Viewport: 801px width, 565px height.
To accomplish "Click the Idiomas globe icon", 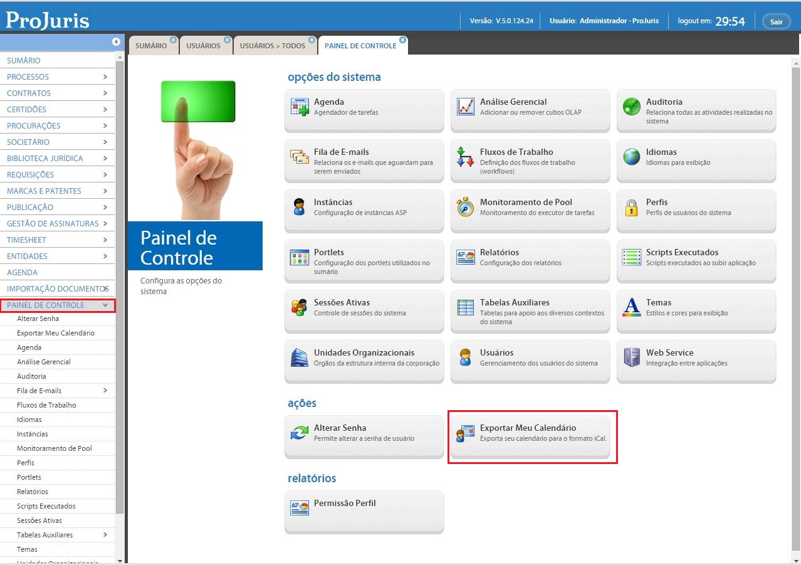I will point(632,157).
